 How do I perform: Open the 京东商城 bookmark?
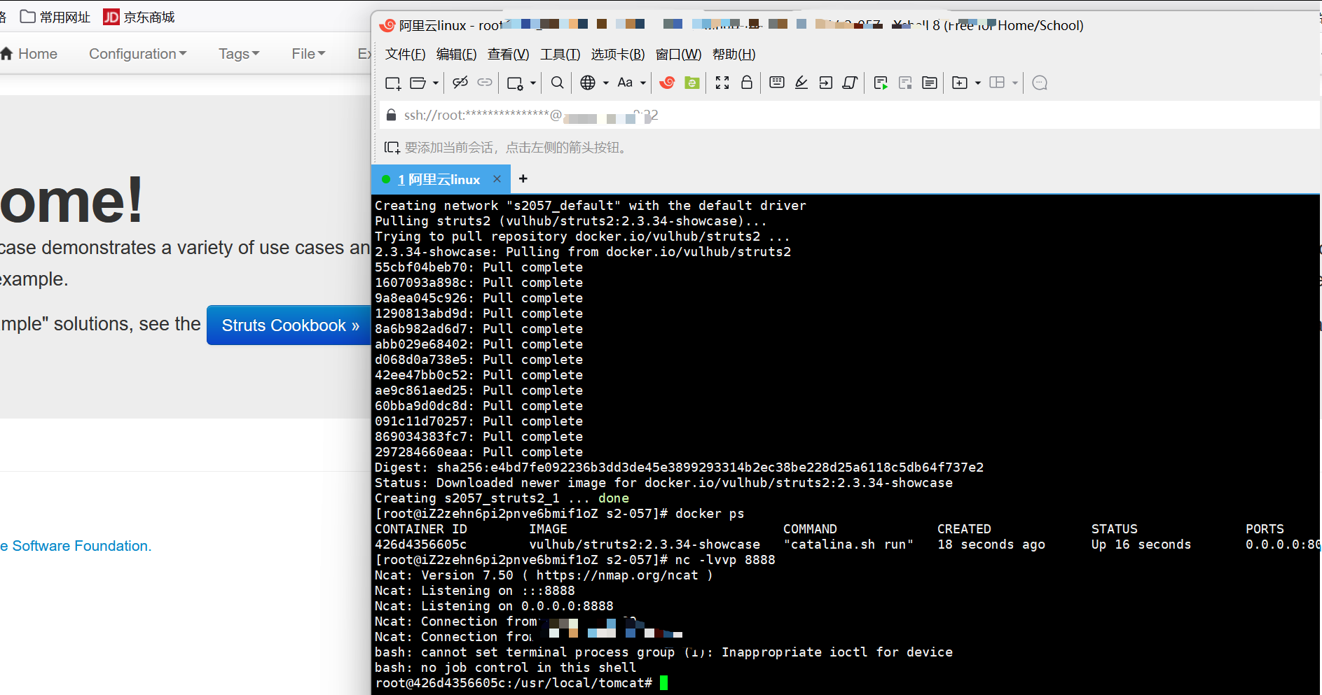pyautogui.click(x=139, y=17)
